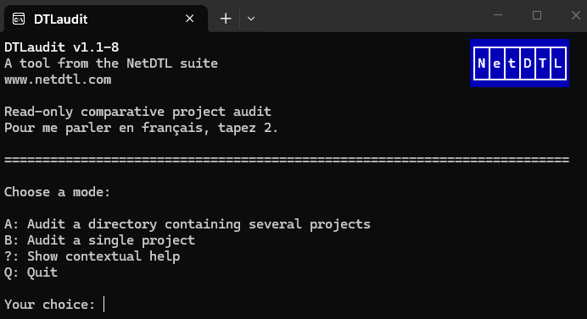The height and width of the screenshot is (319, 587).
Task: Minimize the terminal window
Action: (498, 15)
